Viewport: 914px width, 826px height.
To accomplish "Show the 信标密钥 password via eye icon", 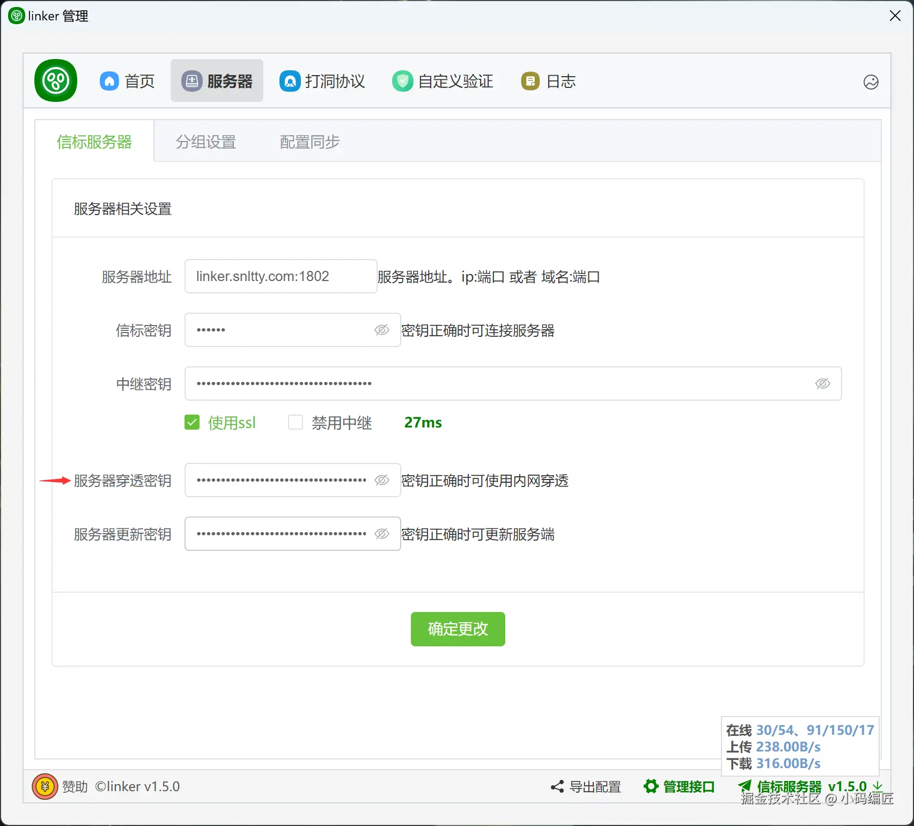I will point(382,330).
